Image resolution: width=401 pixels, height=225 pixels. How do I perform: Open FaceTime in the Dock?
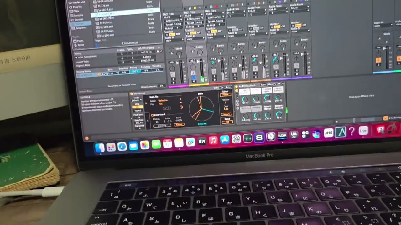pos(156,144)
